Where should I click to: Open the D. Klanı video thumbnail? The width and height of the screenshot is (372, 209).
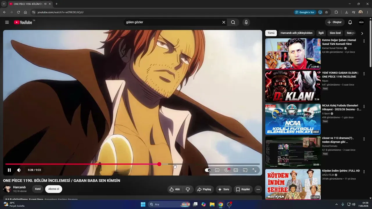point(293,87)
